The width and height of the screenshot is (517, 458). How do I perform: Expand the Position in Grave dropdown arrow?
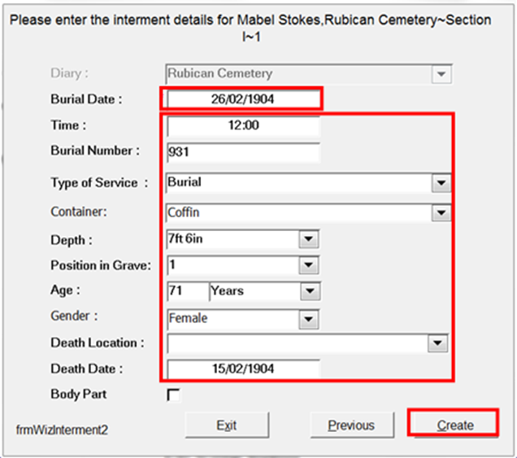(x=309, y=265)
